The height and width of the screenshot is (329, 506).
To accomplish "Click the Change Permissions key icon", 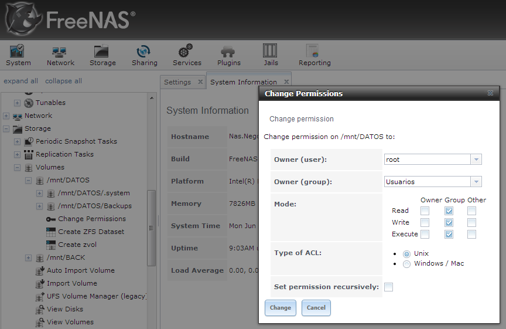I will [x=51, y=219].
